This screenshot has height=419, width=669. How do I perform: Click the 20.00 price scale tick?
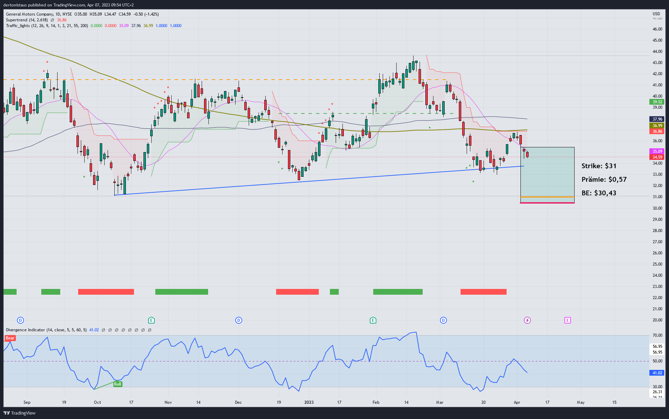(657, 320)
